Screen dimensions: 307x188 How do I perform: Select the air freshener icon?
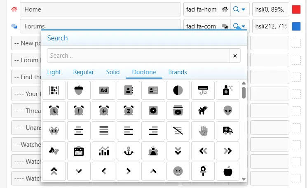click(x=228, y=90)
